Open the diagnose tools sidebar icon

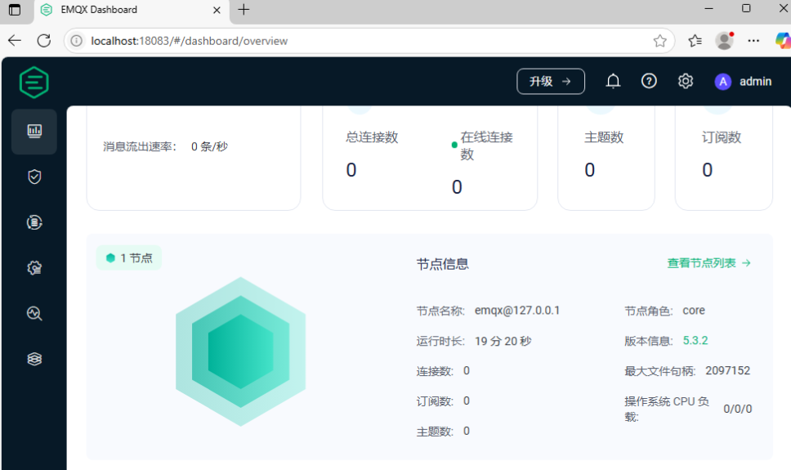pyautogui.click(x=34, y=314)
